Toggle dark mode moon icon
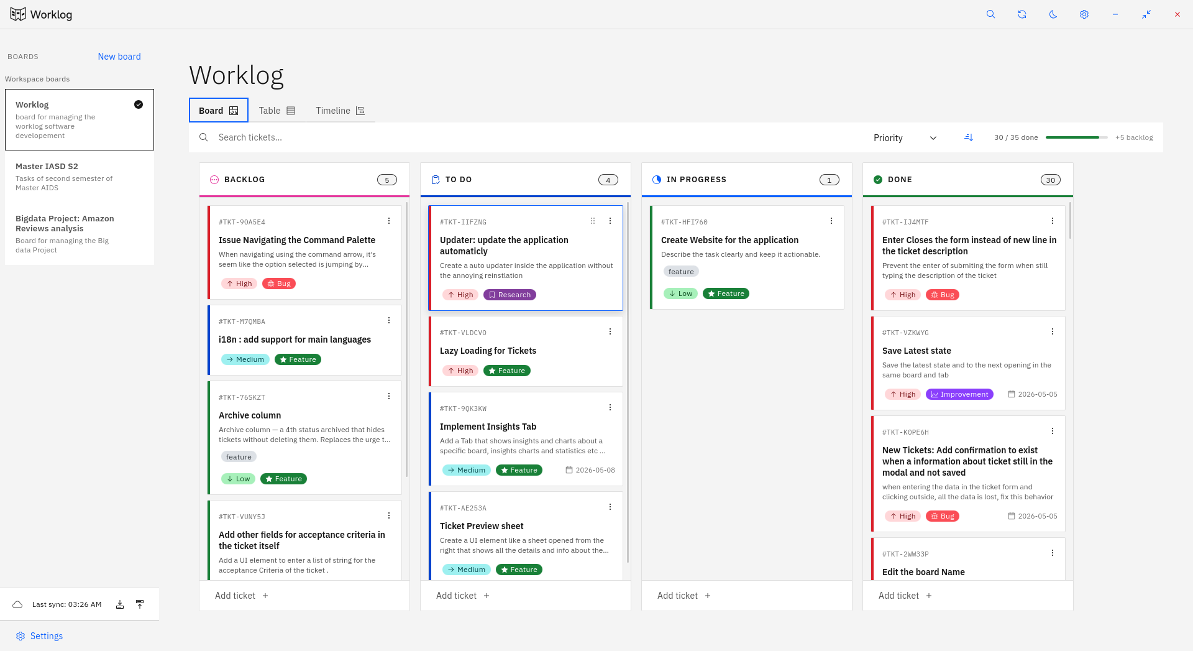 point(1053,14)
